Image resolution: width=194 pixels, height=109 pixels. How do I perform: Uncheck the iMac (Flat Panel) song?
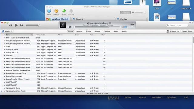point(5,50)
